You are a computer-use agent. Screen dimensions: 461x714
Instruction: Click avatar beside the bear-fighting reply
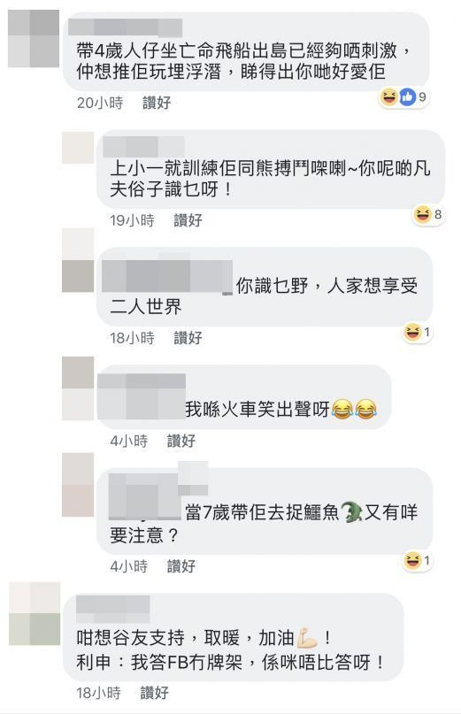(x=78, y=148)
